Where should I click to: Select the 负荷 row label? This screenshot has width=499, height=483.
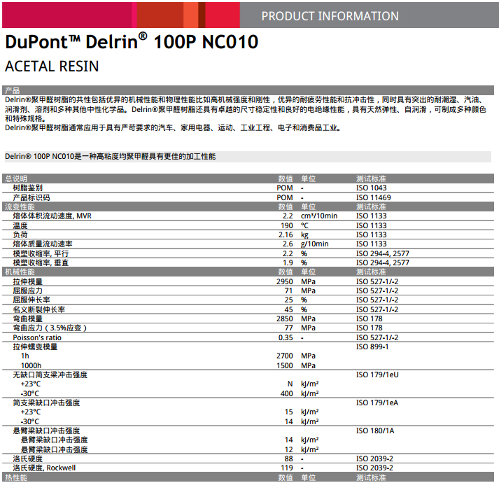click(20, 234)
